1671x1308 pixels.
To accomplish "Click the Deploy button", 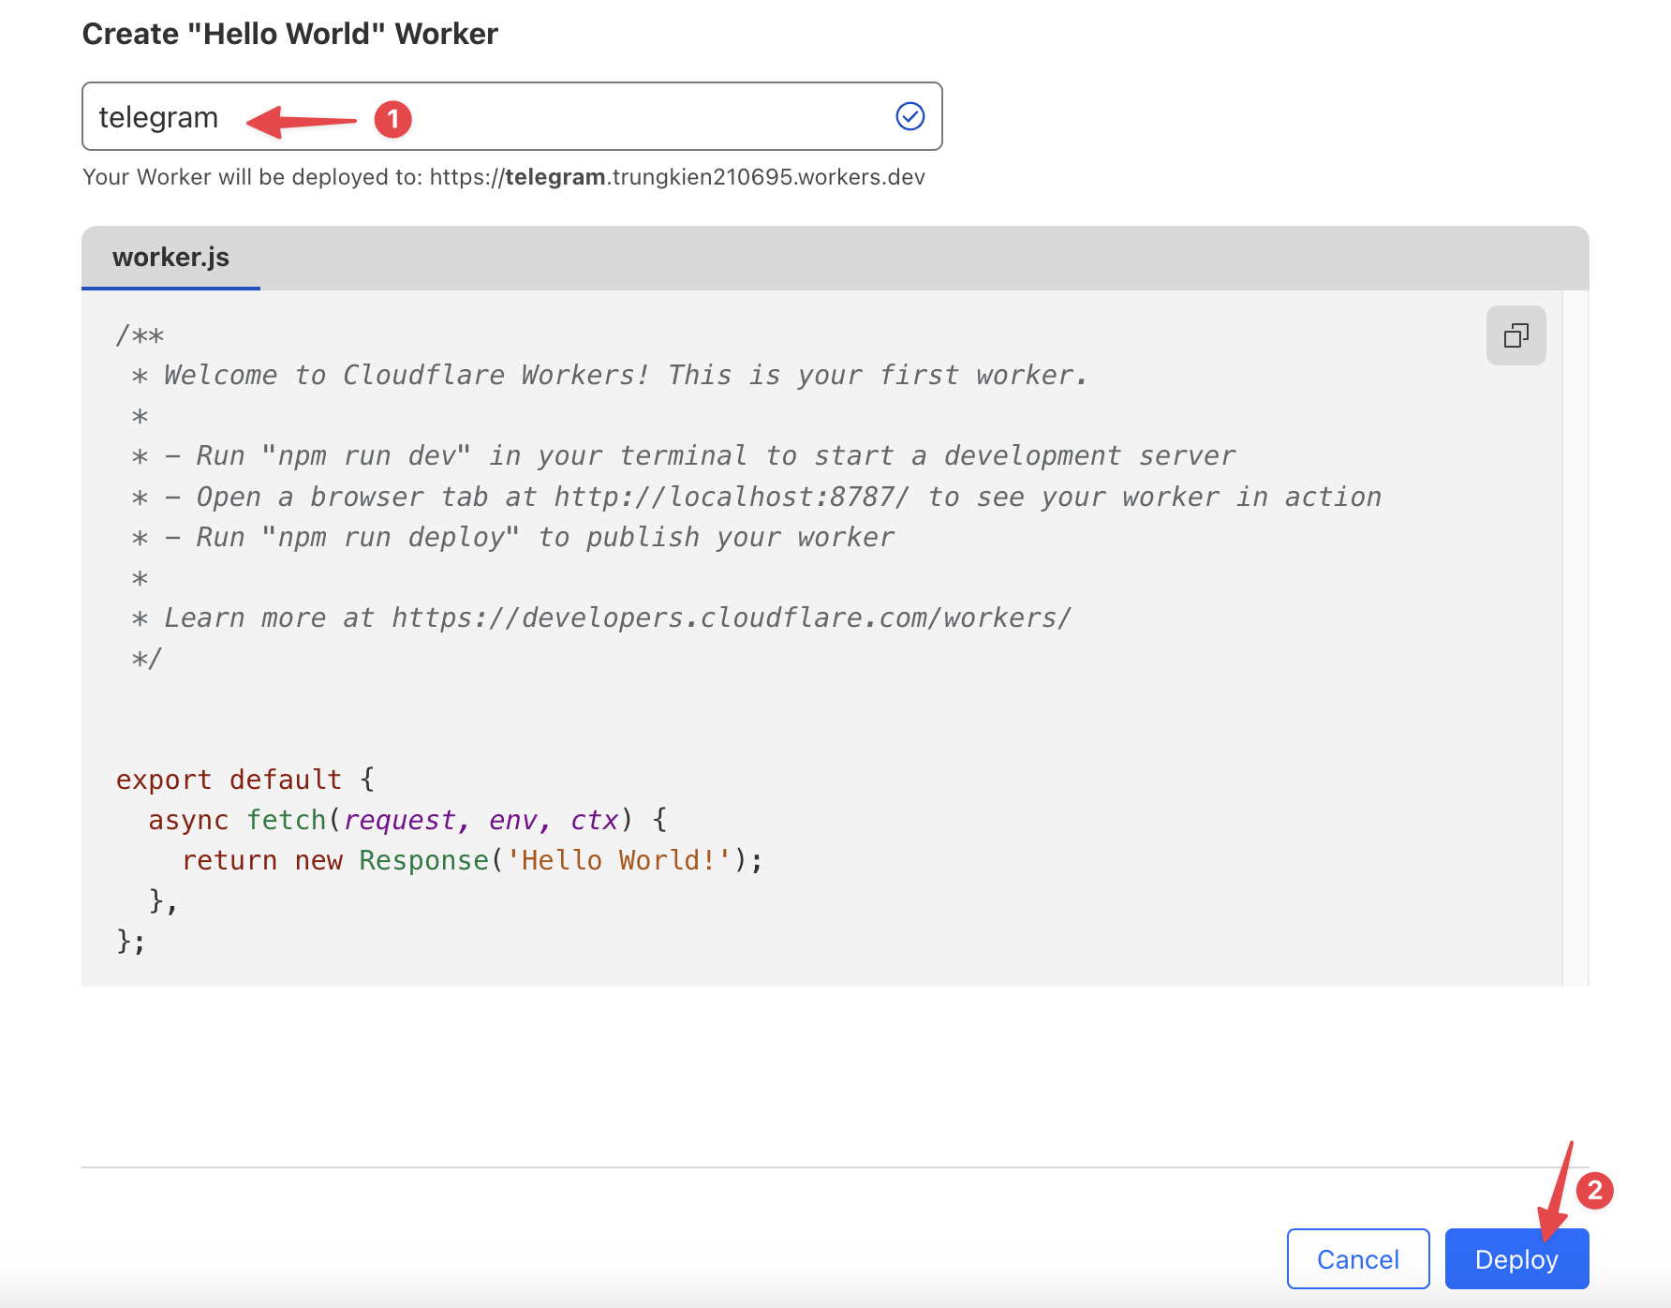I will 1516,1258.
